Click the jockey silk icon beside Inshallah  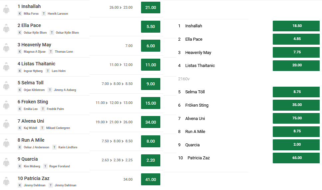click(x=6, y=9)
